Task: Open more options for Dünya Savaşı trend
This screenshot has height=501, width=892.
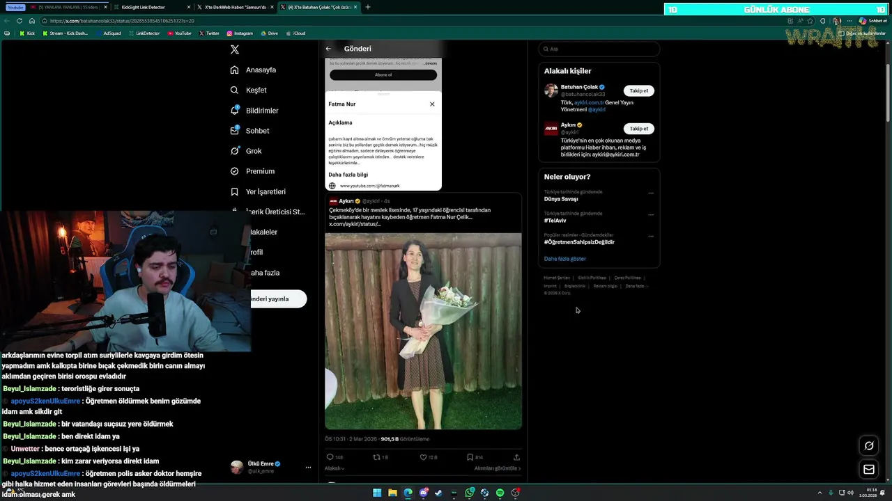Action: coord(651,193)
